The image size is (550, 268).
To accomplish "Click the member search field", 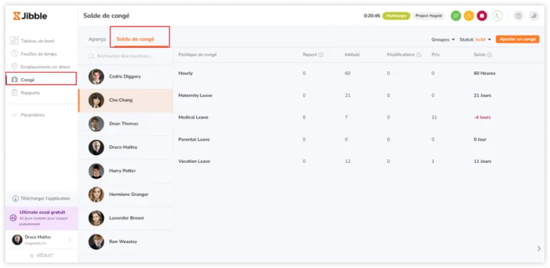I will tap(125, 56).
